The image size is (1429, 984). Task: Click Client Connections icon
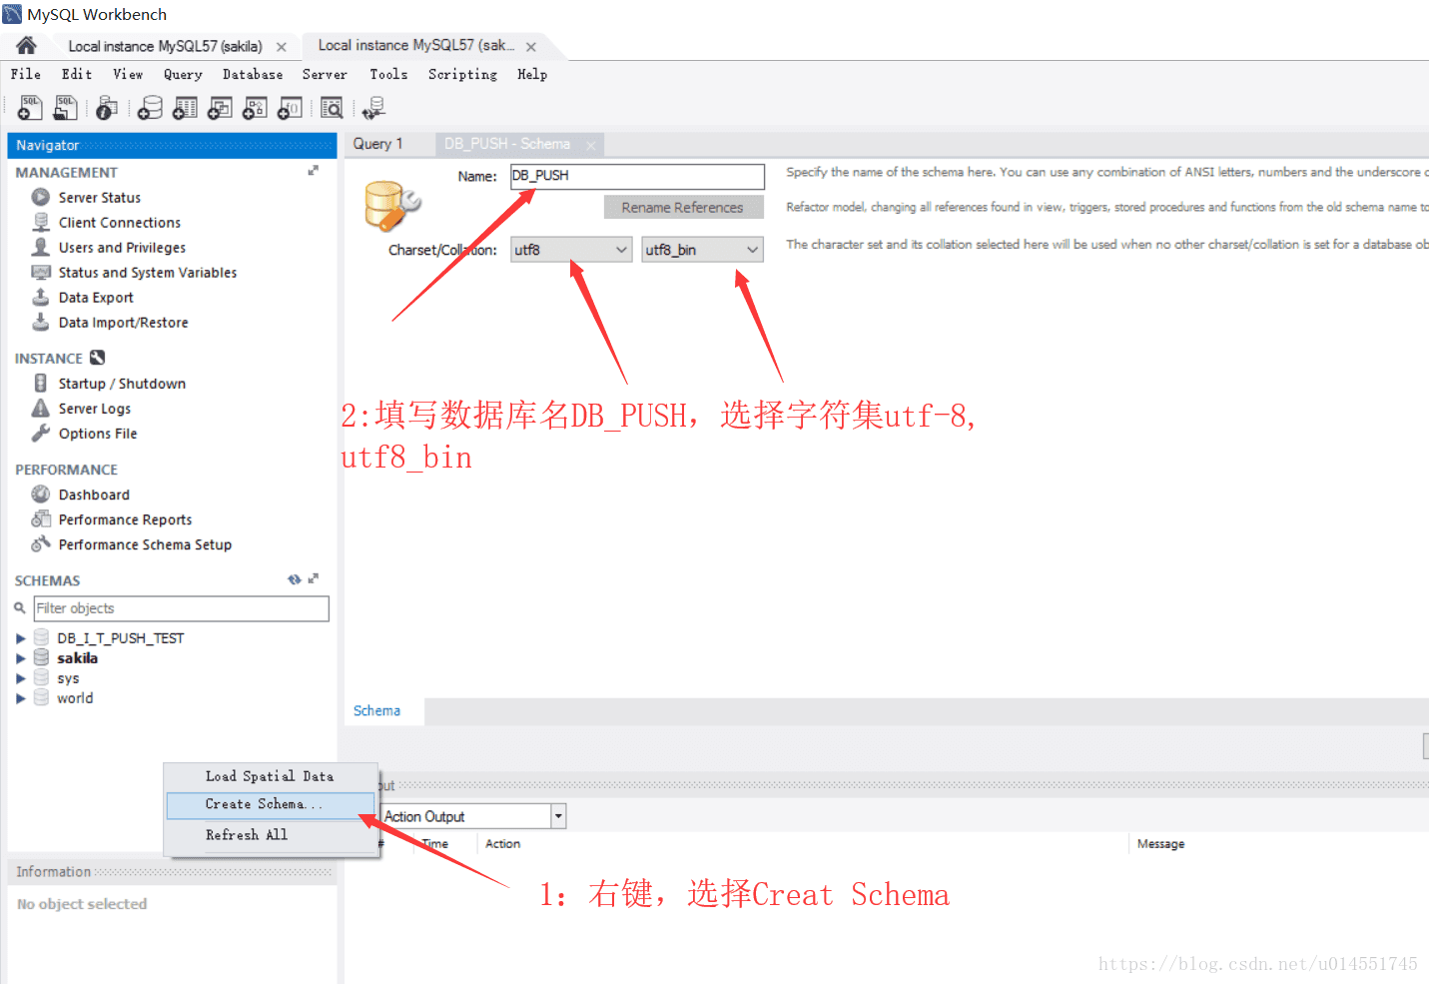tap(41, 222)
